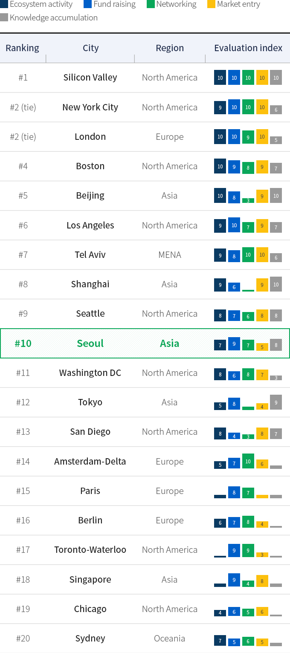Click the Fund raising blue legend swatch
Screen dimensions: 290x653
(87, 4)
